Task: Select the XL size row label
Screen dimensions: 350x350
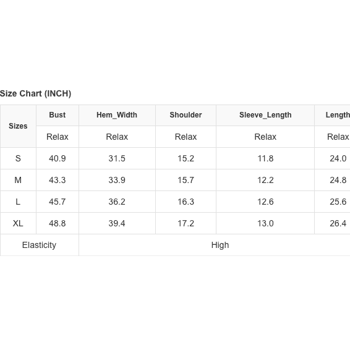Action: coord(18,223)
